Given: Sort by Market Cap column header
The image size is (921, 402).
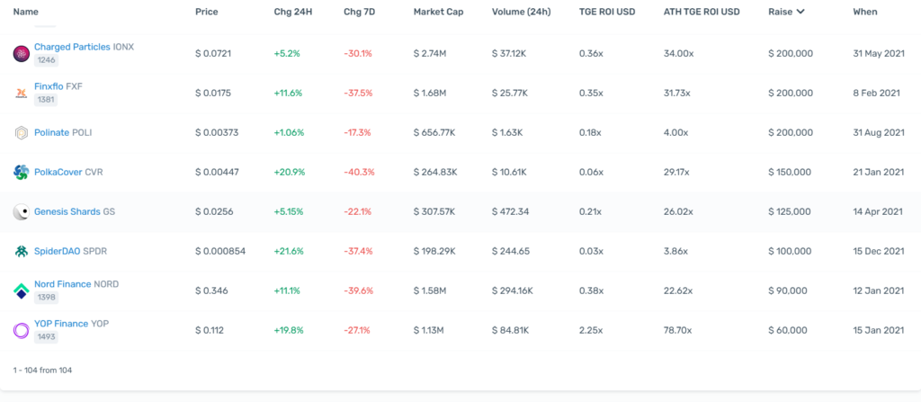Looking at the screenshot, I should (438, 12).
